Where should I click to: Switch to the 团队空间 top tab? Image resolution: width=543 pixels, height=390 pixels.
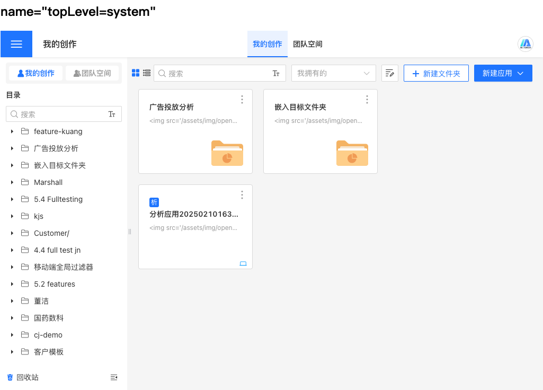(308, 44)
